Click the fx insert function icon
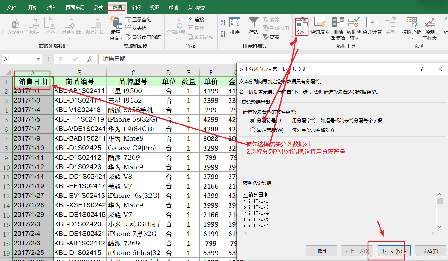This screenshot has height=261, width=448. pos(89,59)
